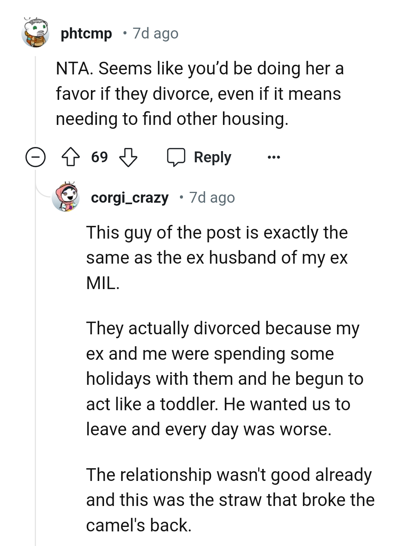Collapse phtcmp's comment with minus button
404x546 pixels.
coord(36,157)
